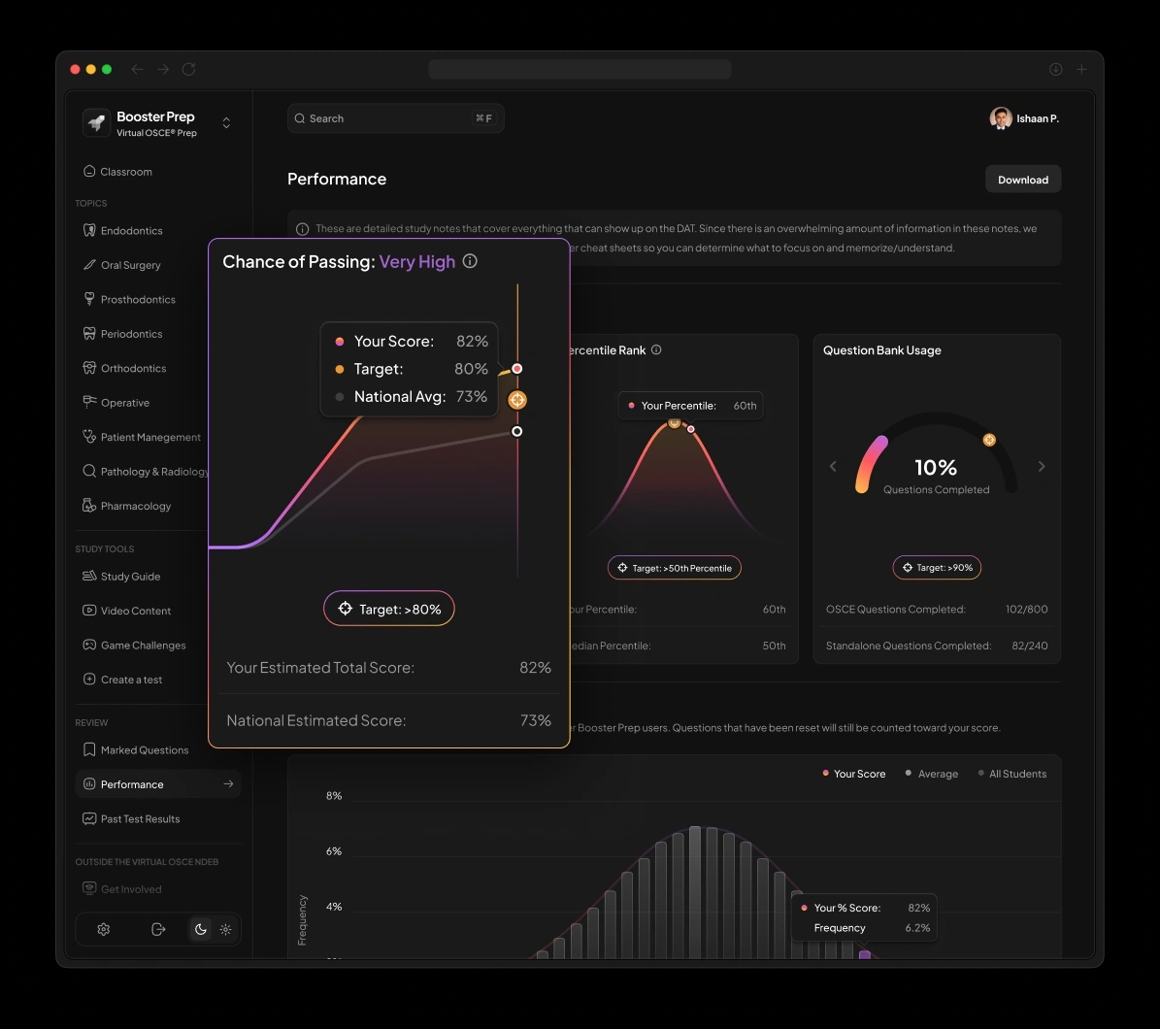The height and width of the screenshot is (1029, 1160).
Task: Click the red Your Score chart point
Action: [517, 368]
